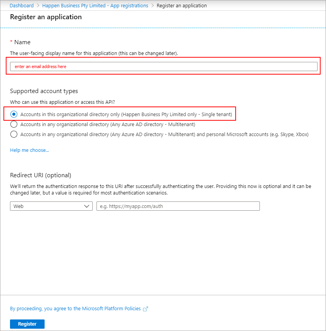This screenshot has height=331, width=326.
Task: Click first breadcrumb chevron separator after Dashboard
Action: click(38, 6)
